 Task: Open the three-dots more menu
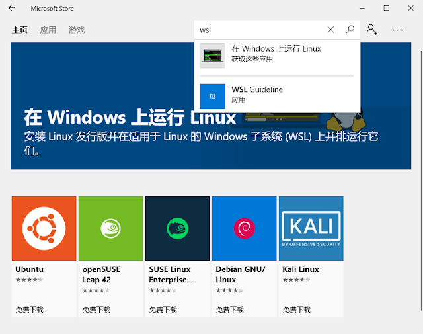397,30
